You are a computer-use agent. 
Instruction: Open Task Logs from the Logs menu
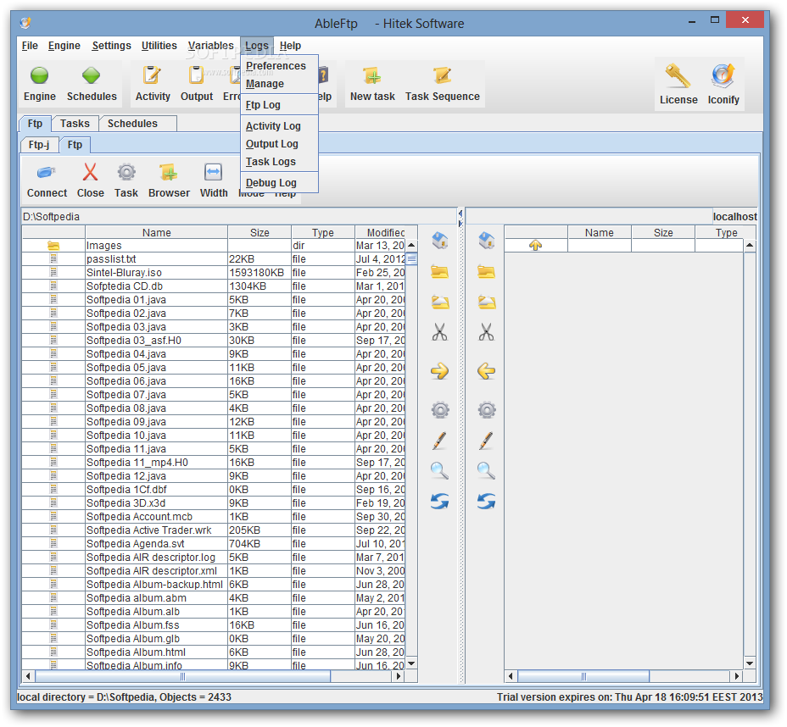pyautogui.click(x=279, y=162)
